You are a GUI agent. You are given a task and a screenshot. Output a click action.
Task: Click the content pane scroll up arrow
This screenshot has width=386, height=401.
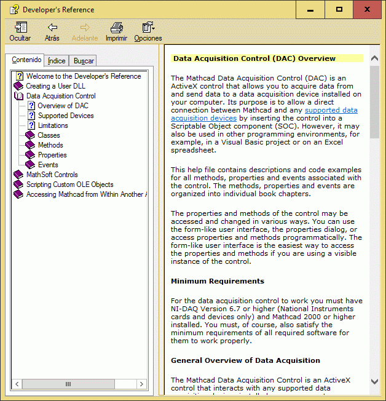click(x=374, y=58)
